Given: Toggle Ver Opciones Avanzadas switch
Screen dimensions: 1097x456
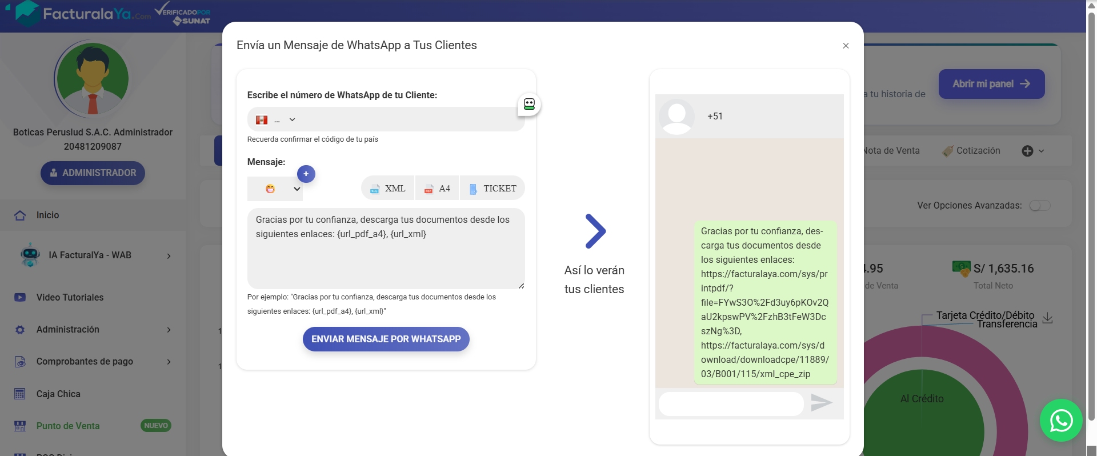Looking at the screenshot, I should point(1040,206).
